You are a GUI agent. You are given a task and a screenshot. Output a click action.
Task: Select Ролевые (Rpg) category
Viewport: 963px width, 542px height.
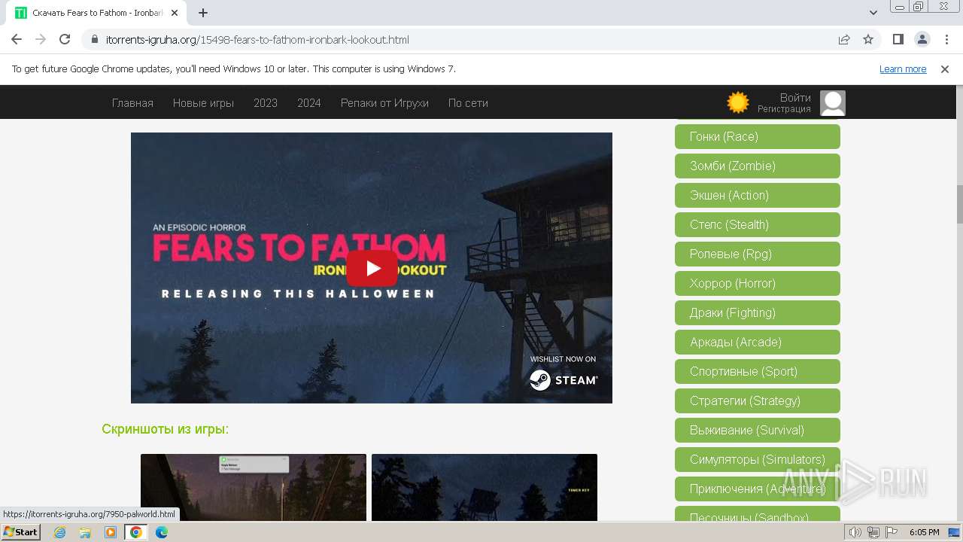[758, 254]
